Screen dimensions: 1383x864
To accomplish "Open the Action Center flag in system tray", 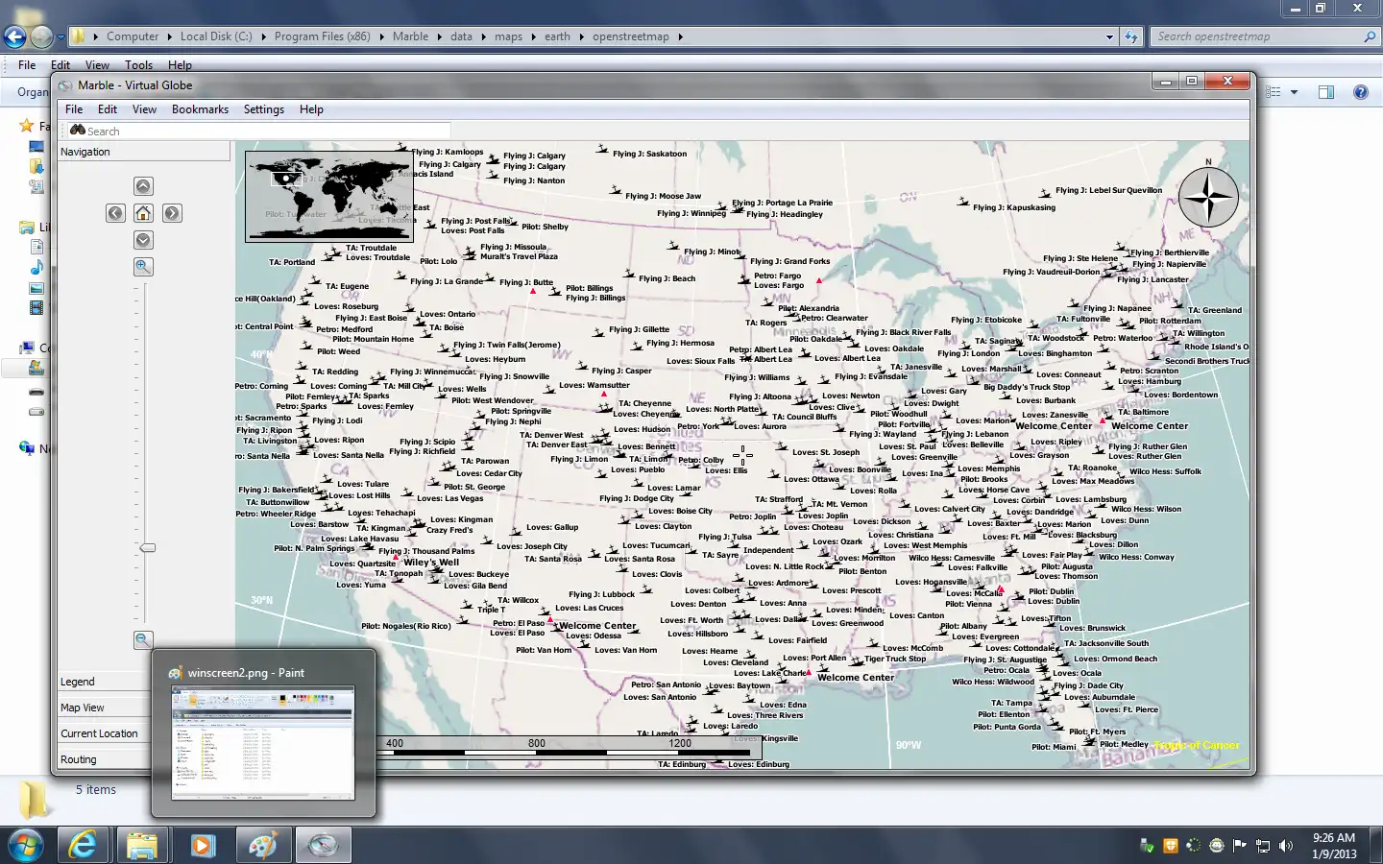I will (x=1239, y=846).
